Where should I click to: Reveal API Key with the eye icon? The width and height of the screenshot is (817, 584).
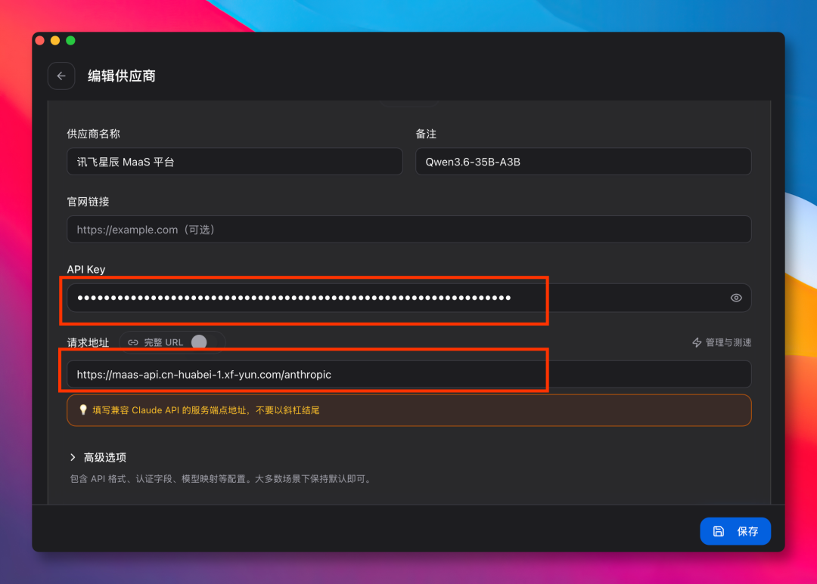(x=736, y=298)
